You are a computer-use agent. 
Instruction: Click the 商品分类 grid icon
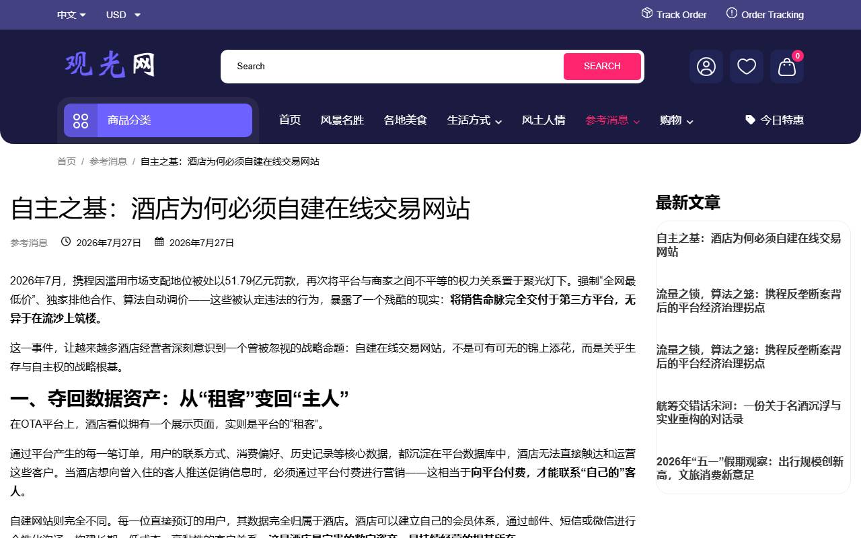81,120
